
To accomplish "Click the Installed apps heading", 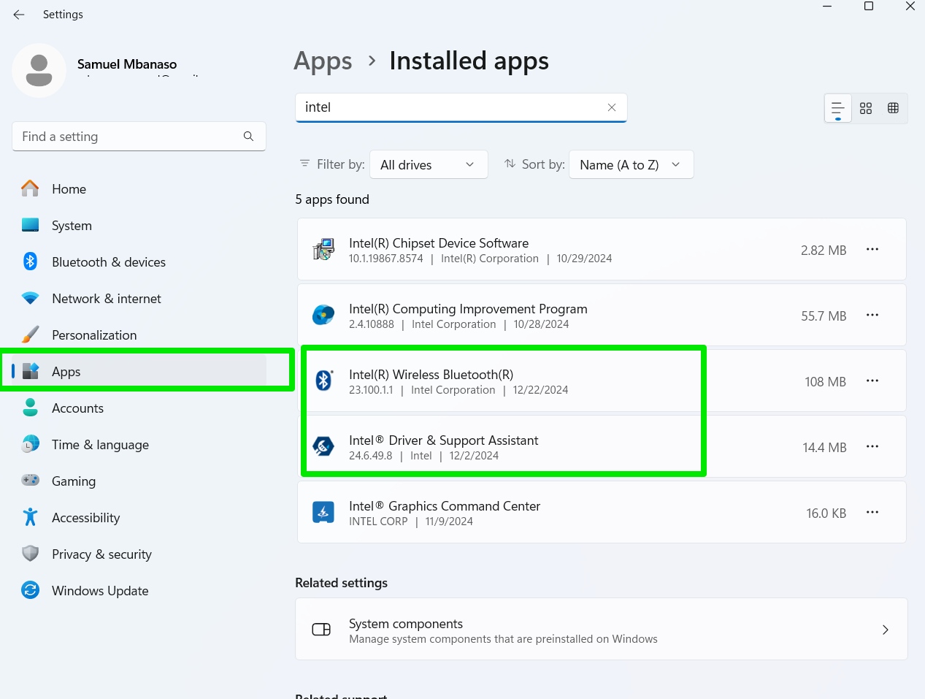I will [x=469, y=61].
